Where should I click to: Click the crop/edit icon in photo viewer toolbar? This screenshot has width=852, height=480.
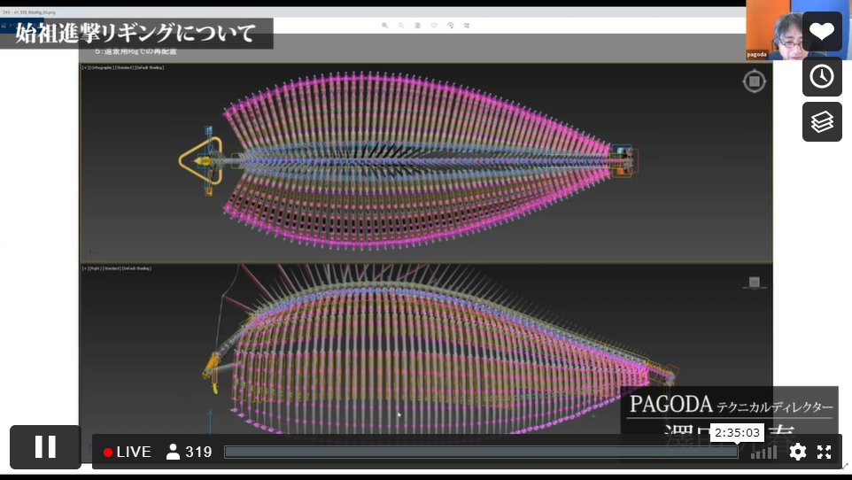tap(467, 26)
